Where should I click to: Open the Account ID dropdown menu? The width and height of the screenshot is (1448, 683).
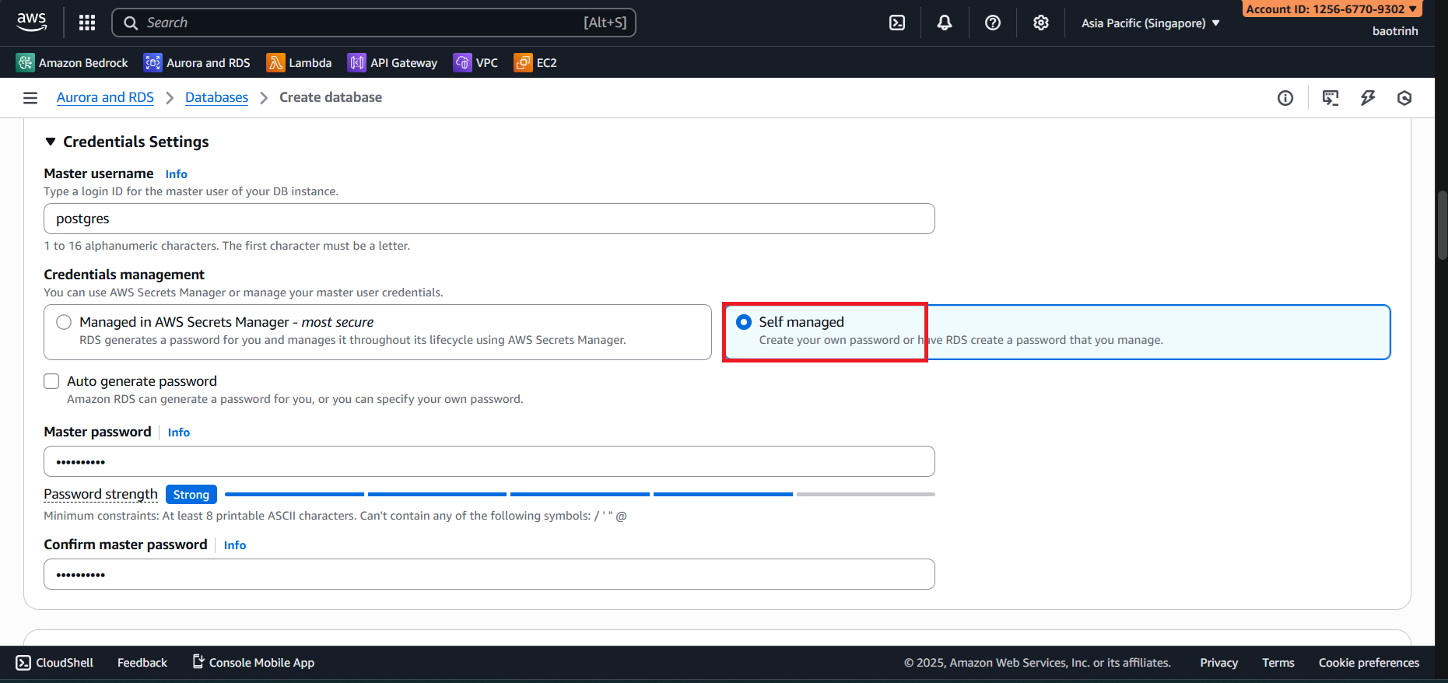[x=1331, y=9]
